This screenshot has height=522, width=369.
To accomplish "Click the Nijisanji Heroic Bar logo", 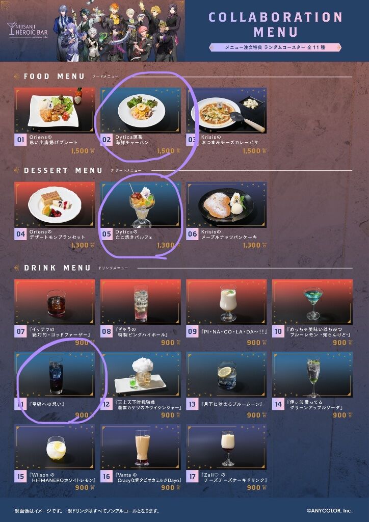I will pos(28,29).
